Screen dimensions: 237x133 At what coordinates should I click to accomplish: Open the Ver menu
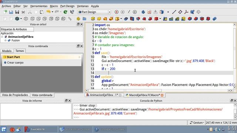[26, 6]
